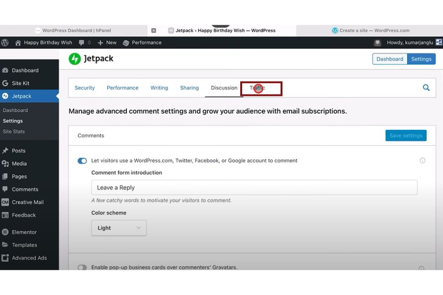Click the WordPress logo in admin bar

(5, 43)
